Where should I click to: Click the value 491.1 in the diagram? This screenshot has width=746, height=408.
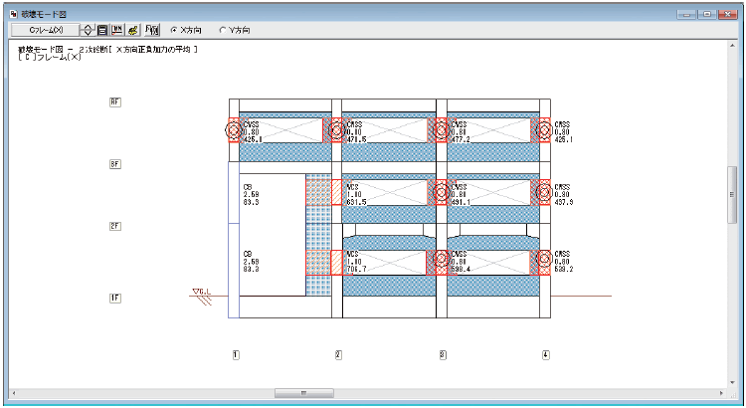pyautogui.click(x=461, y=202)
